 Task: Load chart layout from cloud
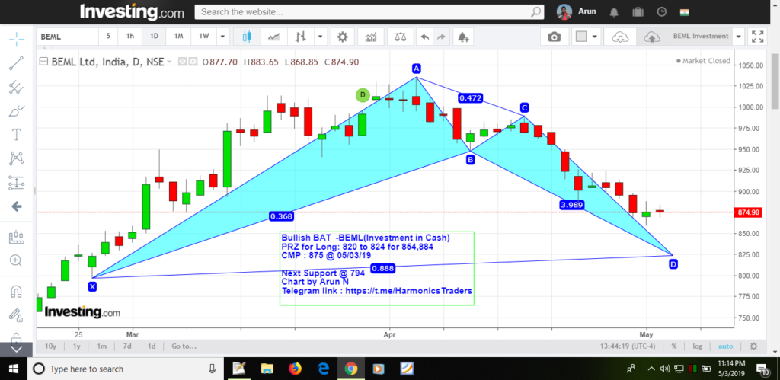point(620,37)
